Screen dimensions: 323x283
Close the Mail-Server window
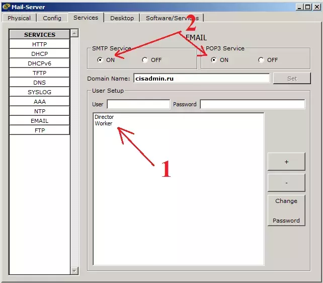[317, 7]
